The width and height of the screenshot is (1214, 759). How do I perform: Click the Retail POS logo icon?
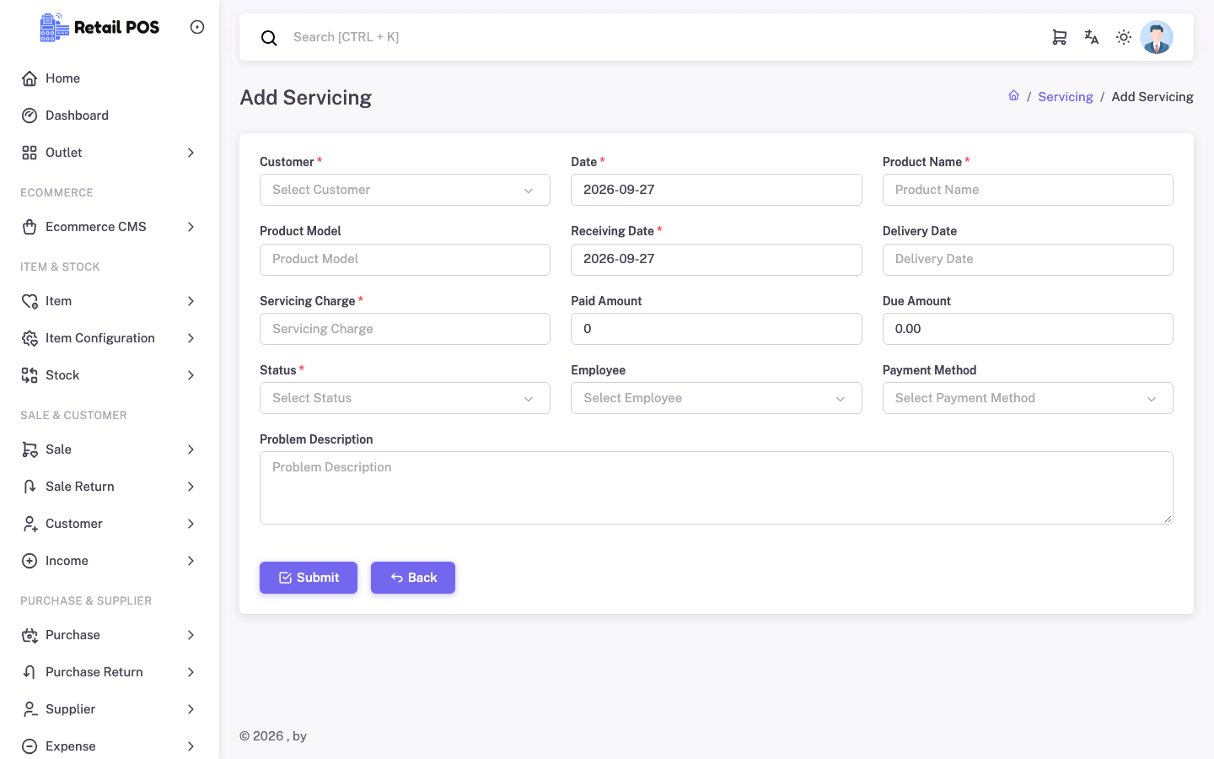tap(55, 27)
